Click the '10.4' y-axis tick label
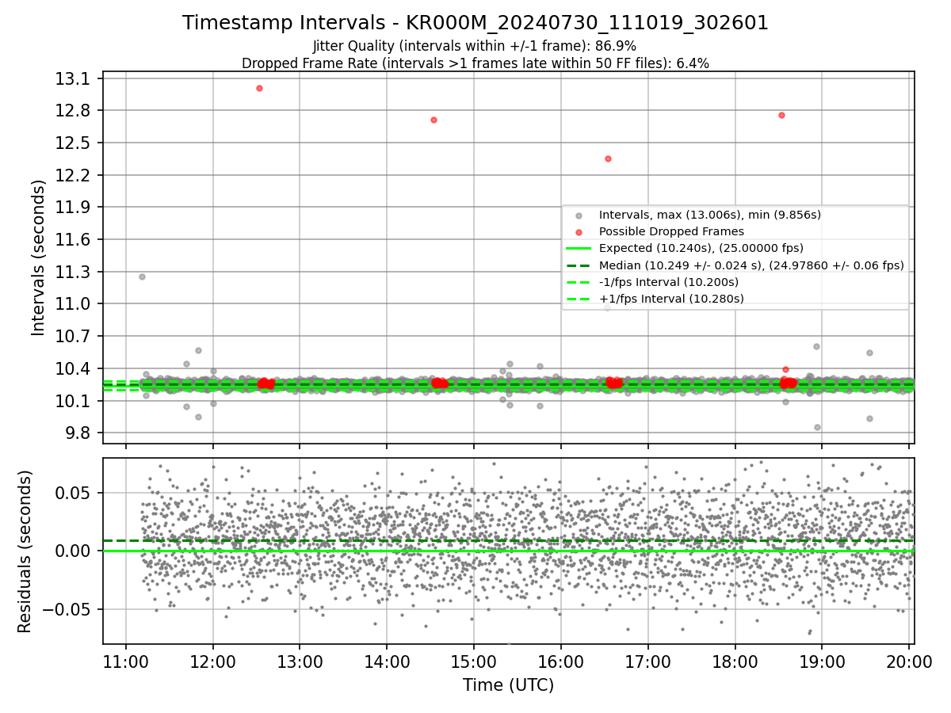Viewport: 951px width, 713px height. 74,368
